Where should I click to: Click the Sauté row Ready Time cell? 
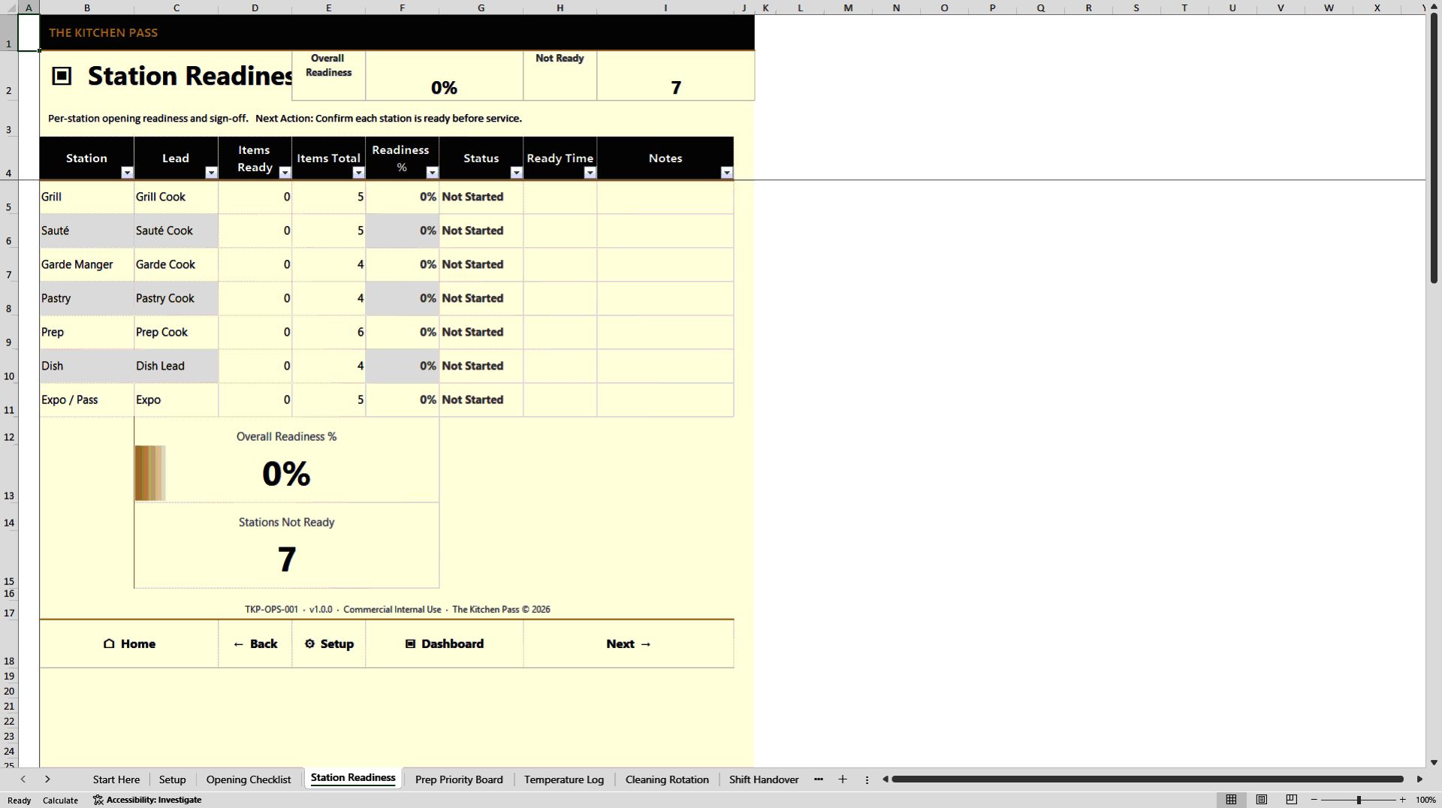coord(560,231)
